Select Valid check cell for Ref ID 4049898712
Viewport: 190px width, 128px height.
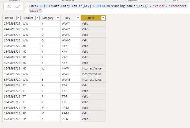93,119
